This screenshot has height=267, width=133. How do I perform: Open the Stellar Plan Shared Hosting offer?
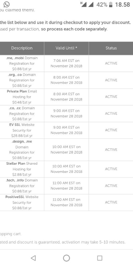tap(22, 169)
